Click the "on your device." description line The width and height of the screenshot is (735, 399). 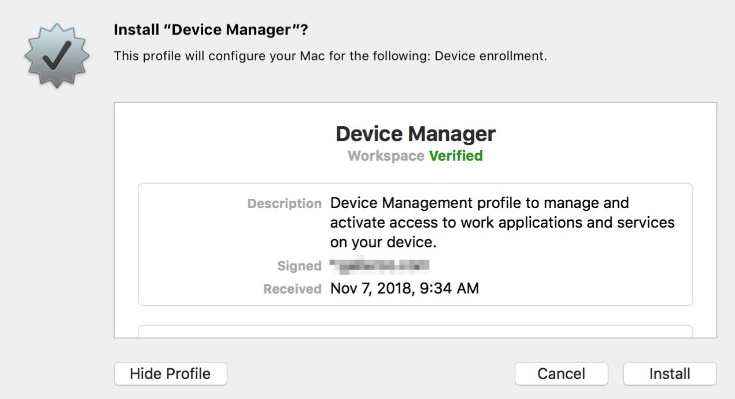(383, 242)
